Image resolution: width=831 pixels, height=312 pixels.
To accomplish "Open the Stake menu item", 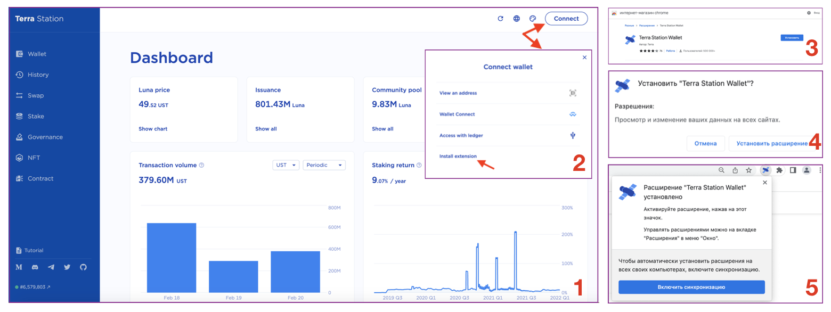I will pos(36,116).
